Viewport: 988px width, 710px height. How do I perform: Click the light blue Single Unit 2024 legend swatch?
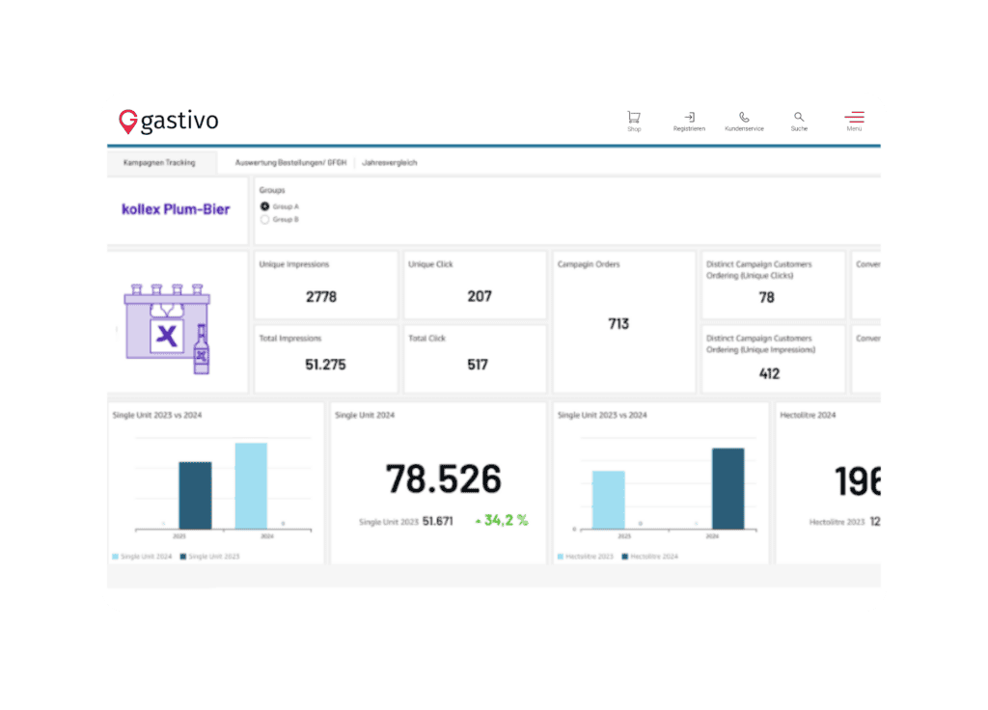[x=116, y=557]
